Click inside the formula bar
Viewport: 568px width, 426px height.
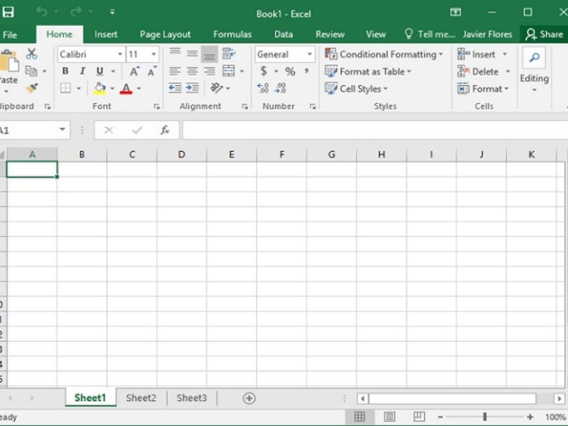374,130
